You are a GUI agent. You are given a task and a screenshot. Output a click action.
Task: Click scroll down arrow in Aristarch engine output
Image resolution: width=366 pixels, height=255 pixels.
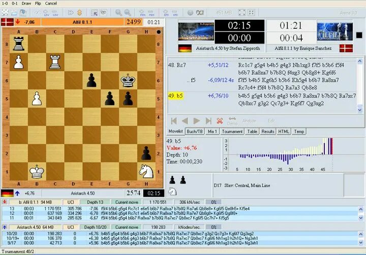[360, 243]
